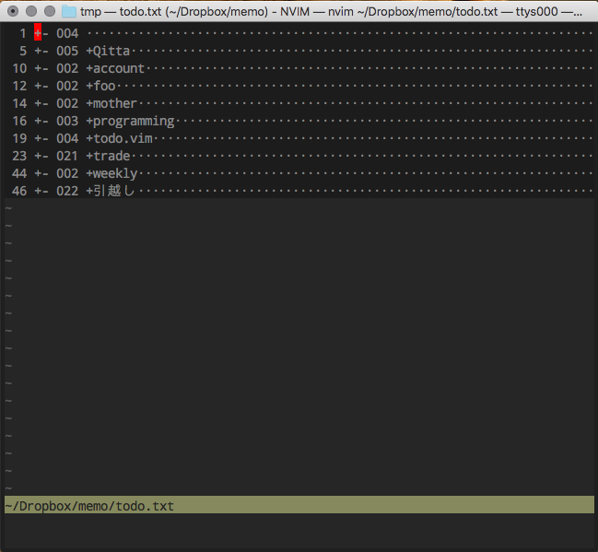This screenshot has width=598, height=552.
Task: Click the +foo project text
Action: pos(100,87)
